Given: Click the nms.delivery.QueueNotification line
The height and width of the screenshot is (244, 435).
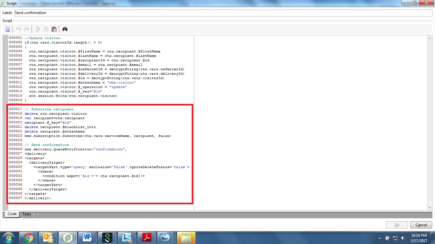Looking at the screenshot, I should pyautogui.click(x=75, y=149).
